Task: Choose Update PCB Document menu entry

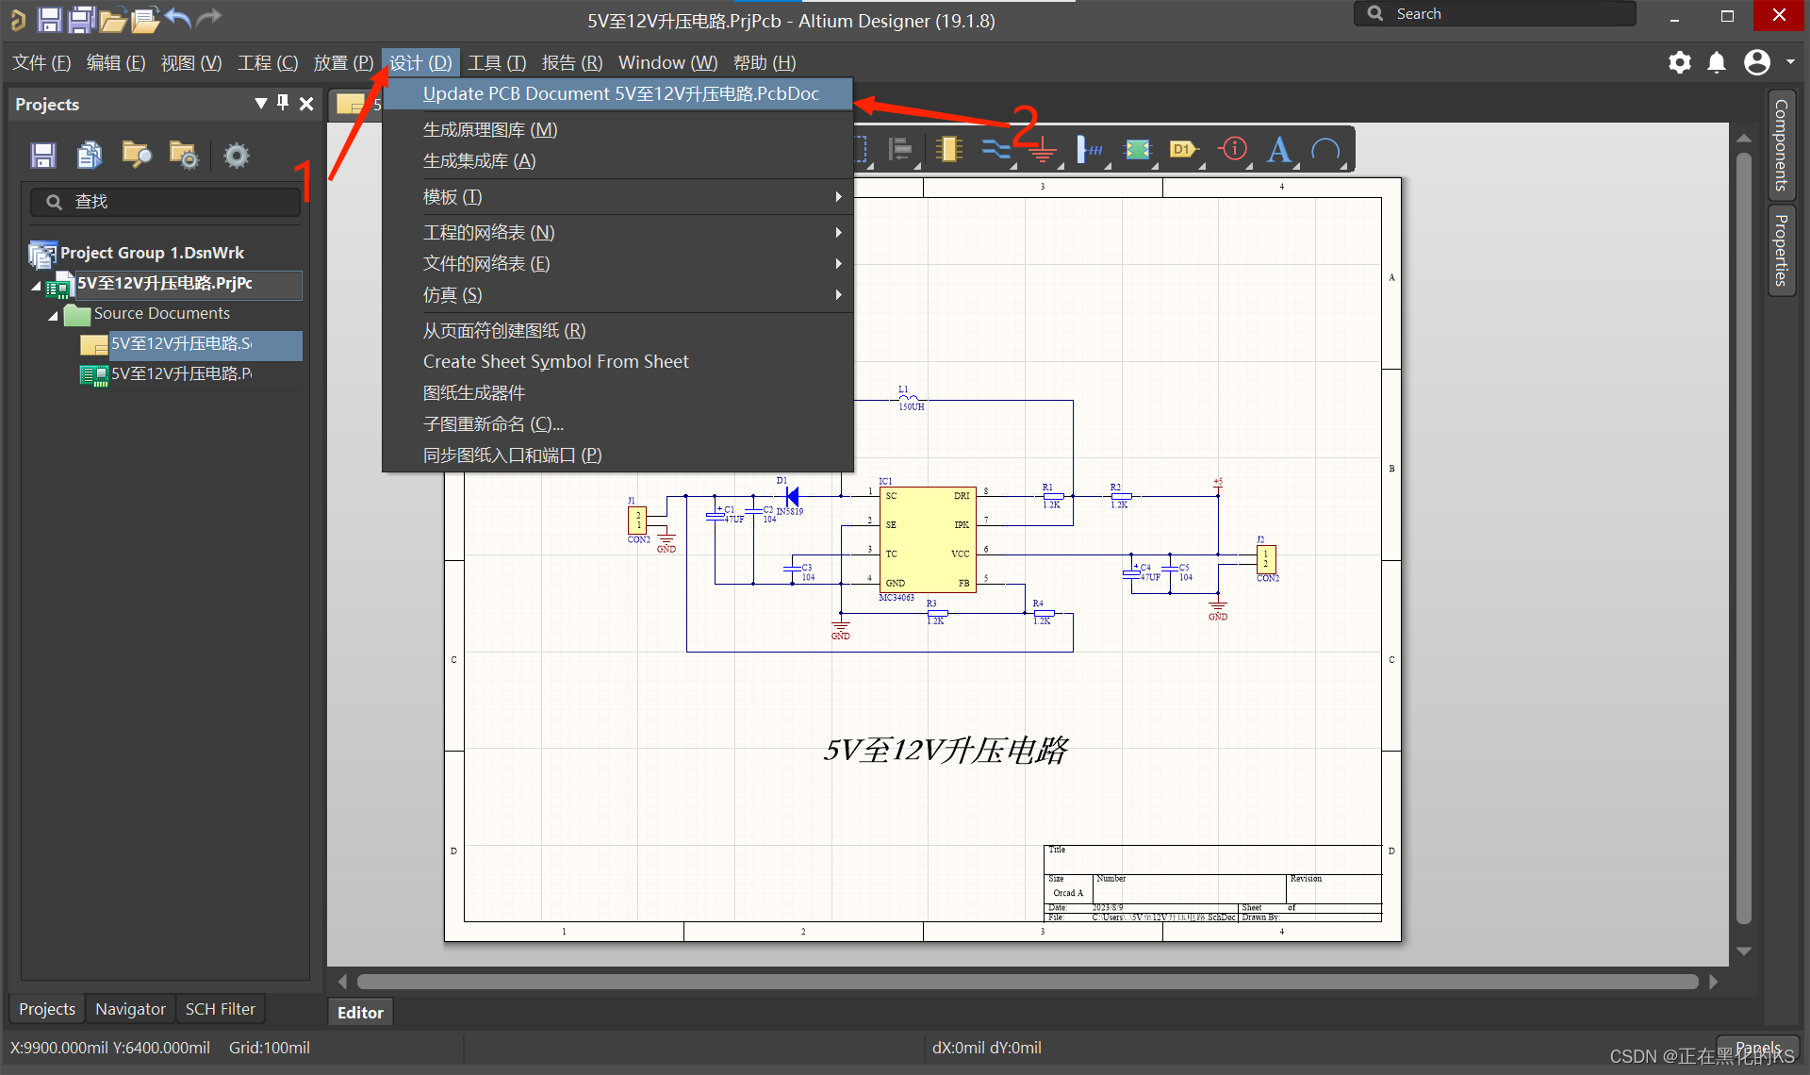Action: [x=620, y=93]
